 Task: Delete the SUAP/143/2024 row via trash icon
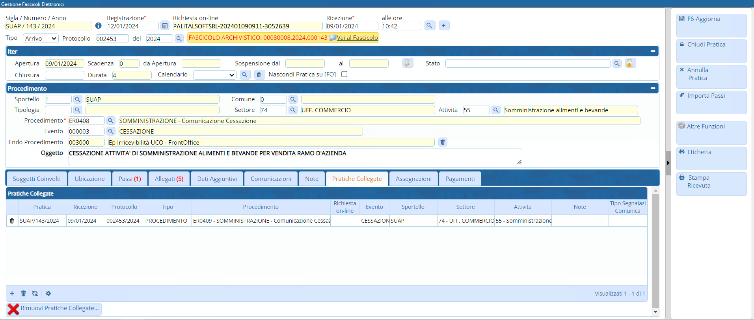(12, 221)
